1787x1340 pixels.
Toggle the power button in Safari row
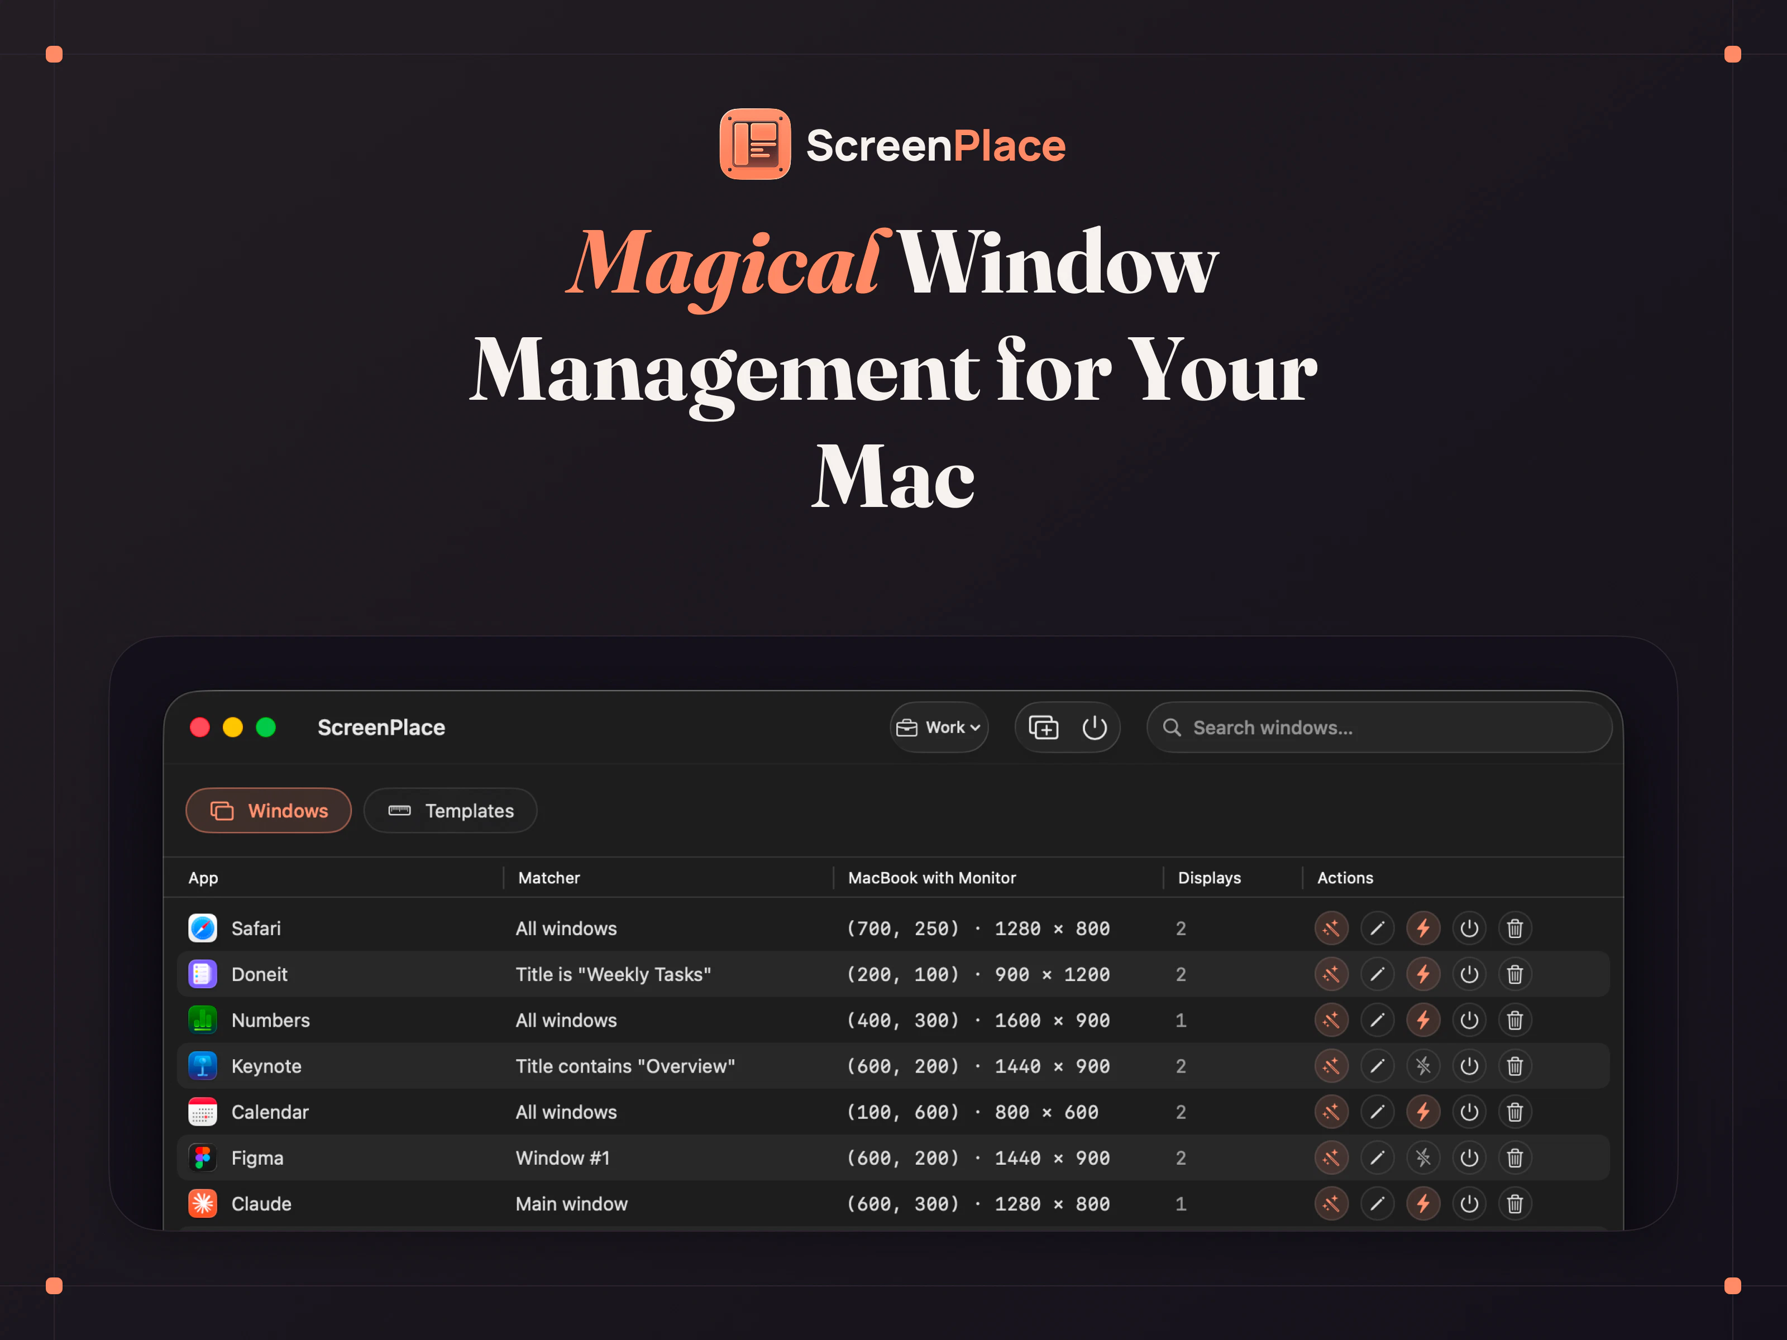point(1469,928)
